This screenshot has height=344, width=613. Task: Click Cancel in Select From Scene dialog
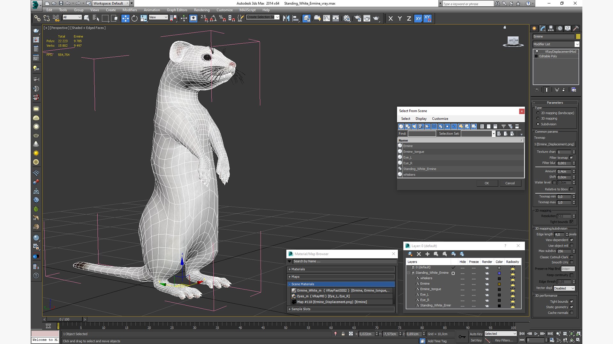click(510, 183)
